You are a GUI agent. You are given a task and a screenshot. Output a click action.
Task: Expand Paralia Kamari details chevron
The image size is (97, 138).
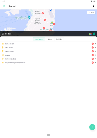pyautogui.click(x=95, y=51)
